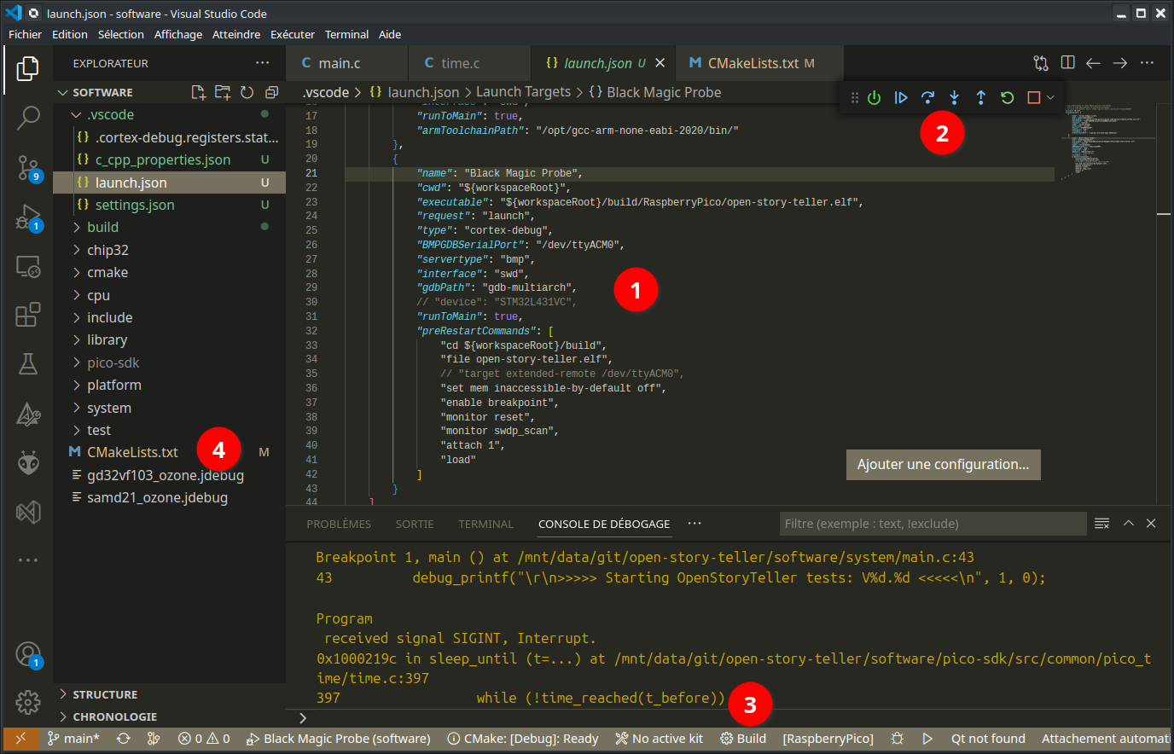Select No active kit in status bar
This screenshot has height=754, width=1174.
click(x=659, y=739)
